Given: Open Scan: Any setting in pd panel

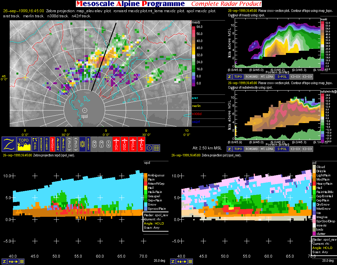Looking at the screenshot, I should coord(318,252).
